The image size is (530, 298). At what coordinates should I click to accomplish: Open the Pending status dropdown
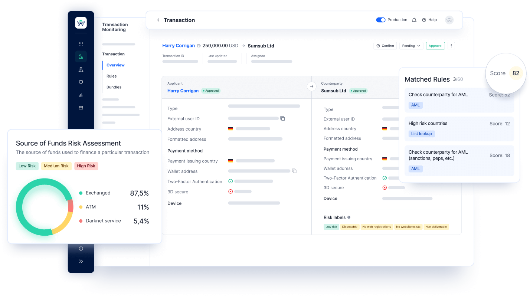click(x=411, y=46)
